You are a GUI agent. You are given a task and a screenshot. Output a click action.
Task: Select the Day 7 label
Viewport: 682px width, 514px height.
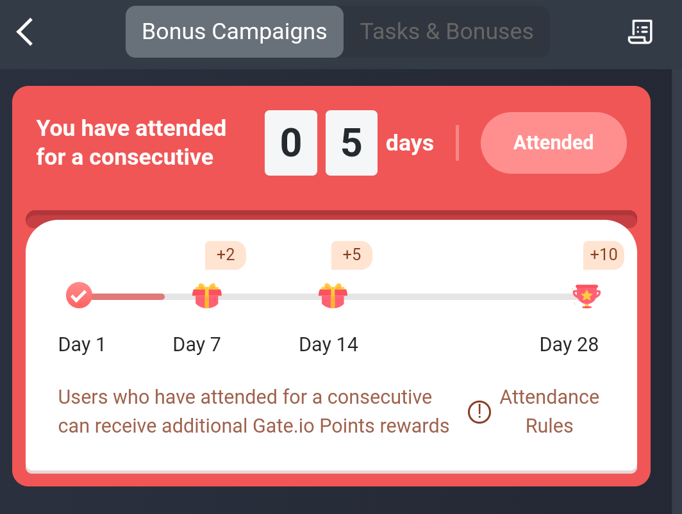pyautogui.click(x=197, y=344)
